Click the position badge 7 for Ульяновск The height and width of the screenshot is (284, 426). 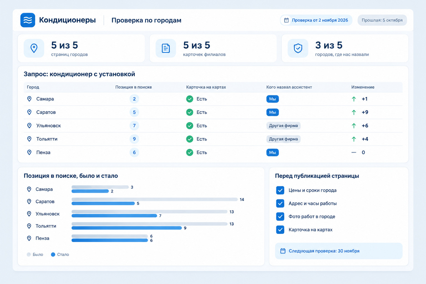pos(134,126)
